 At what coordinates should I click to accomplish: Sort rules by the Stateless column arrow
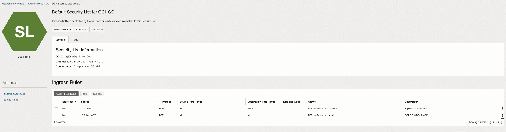pos(75,102)
